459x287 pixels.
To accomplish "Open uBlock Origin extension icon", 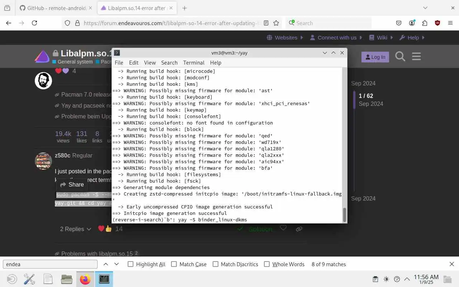I will click(437, 23).
